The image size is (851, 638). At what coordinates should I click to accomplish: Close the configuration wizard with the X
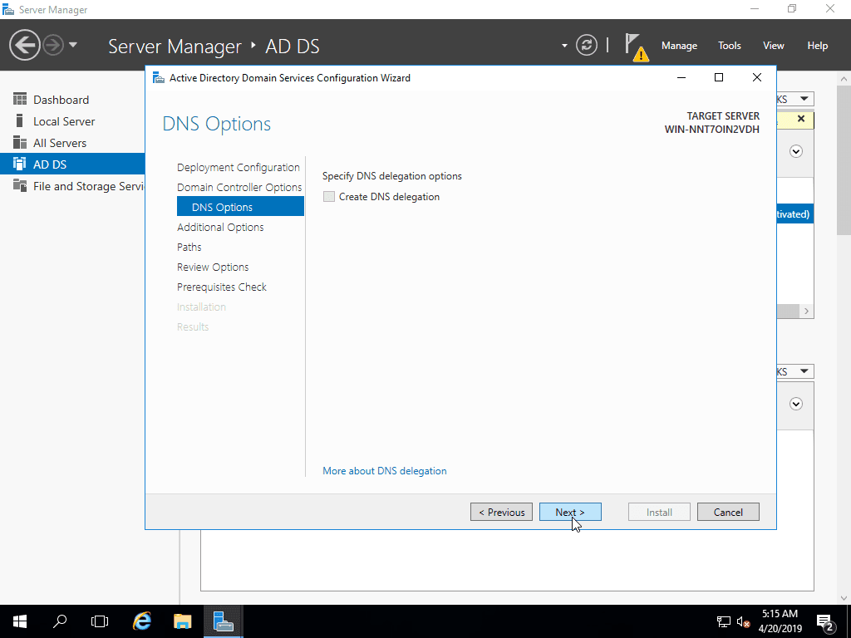(x=757, y=77)
